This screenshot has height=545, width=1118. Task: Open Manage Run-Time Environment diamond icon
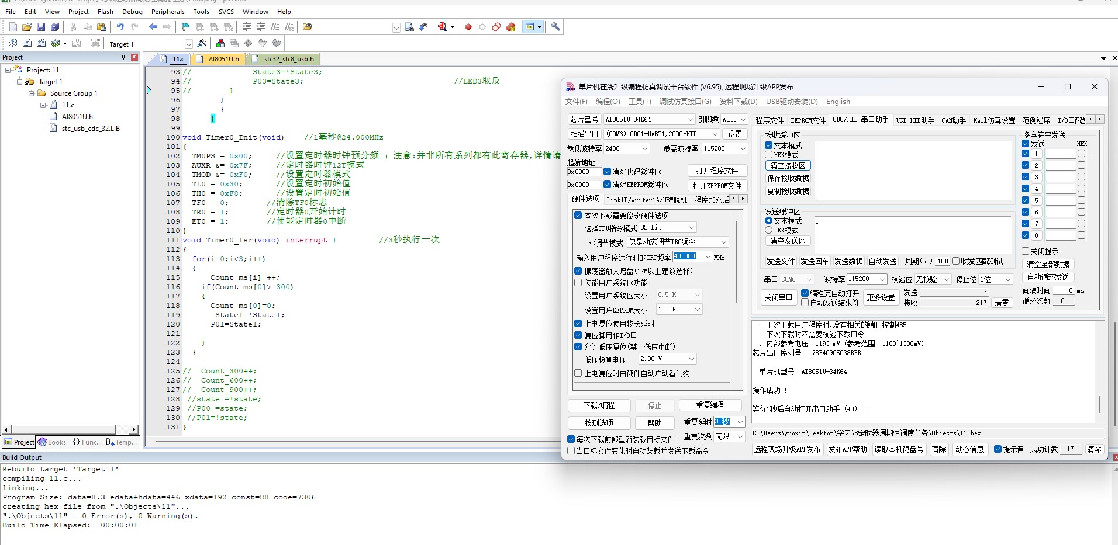[x=249, y=43]
